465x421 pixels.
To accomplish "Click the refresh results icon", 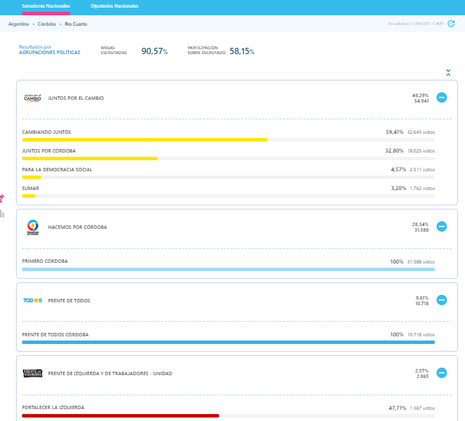I will [x=451, y=24].
